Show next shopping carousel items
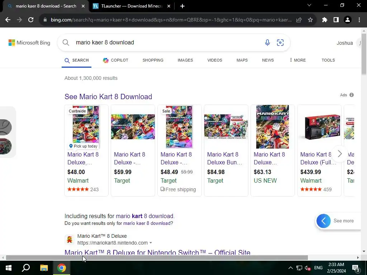The width and height of the screenshot is (367, 275). [340, 154]
